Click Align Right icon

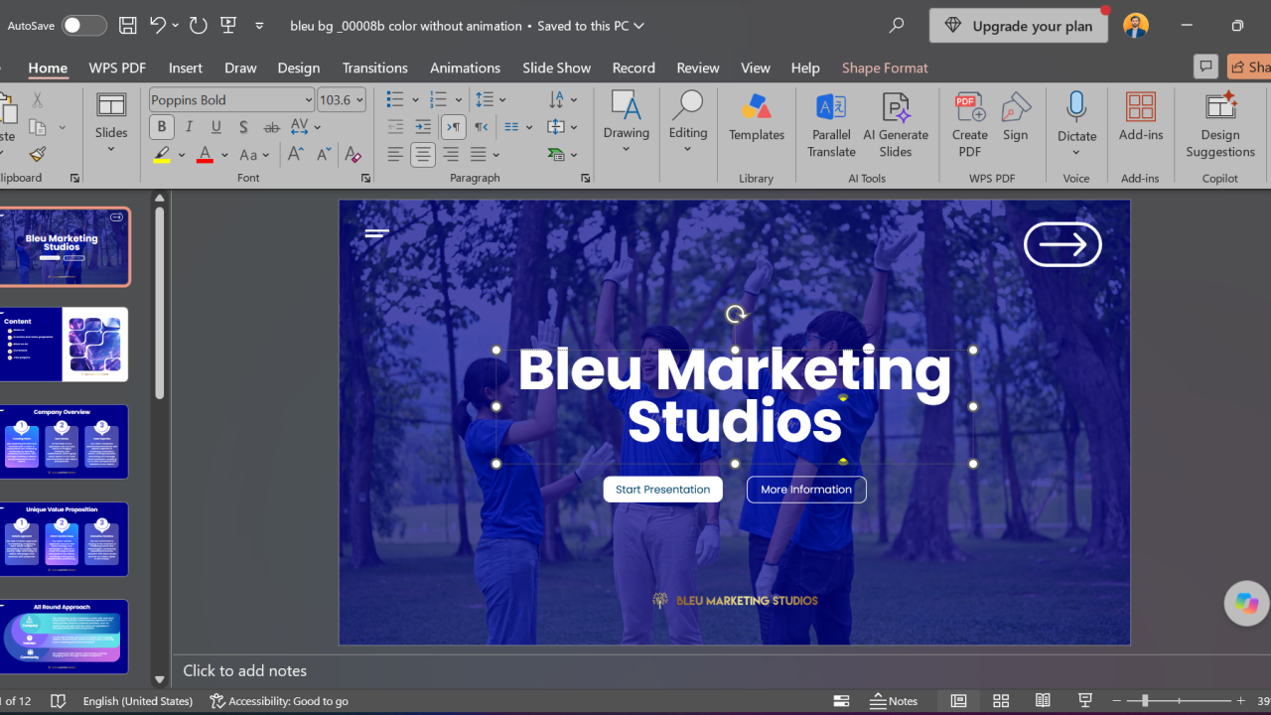pyautogui.click(x=451, y=155)
